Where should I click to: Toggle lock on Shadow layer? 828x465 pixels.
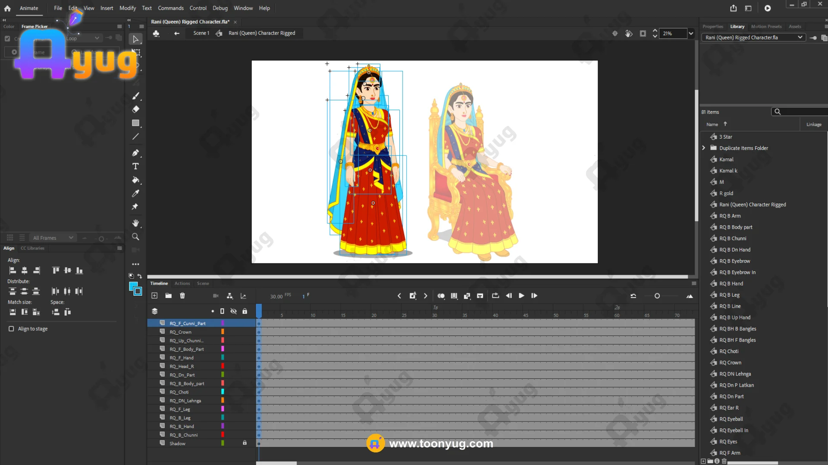[x=245, y=443]
